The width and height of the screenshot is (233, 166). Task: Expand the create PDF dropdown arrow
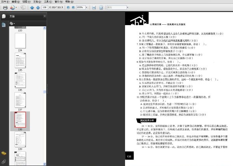[x=16, y=7]
